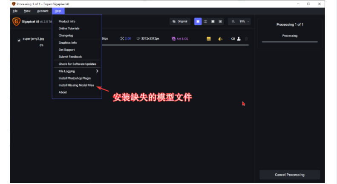337x184 pixels.
Task: Click the 0% progress text
Action: 41,45
